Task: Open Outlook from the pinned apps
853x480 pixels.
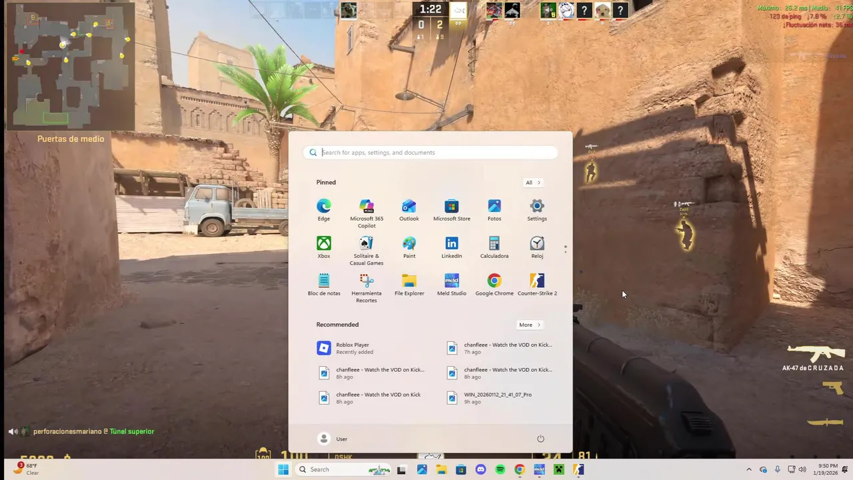Action: tap(409, 210)
